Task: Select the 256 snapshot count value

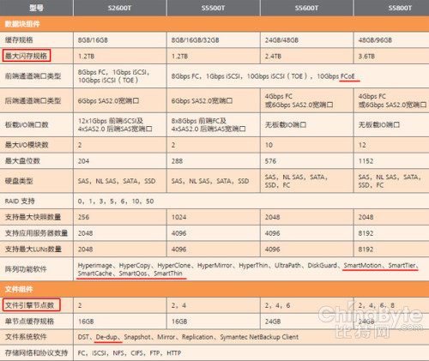Action: pos(83,217)
